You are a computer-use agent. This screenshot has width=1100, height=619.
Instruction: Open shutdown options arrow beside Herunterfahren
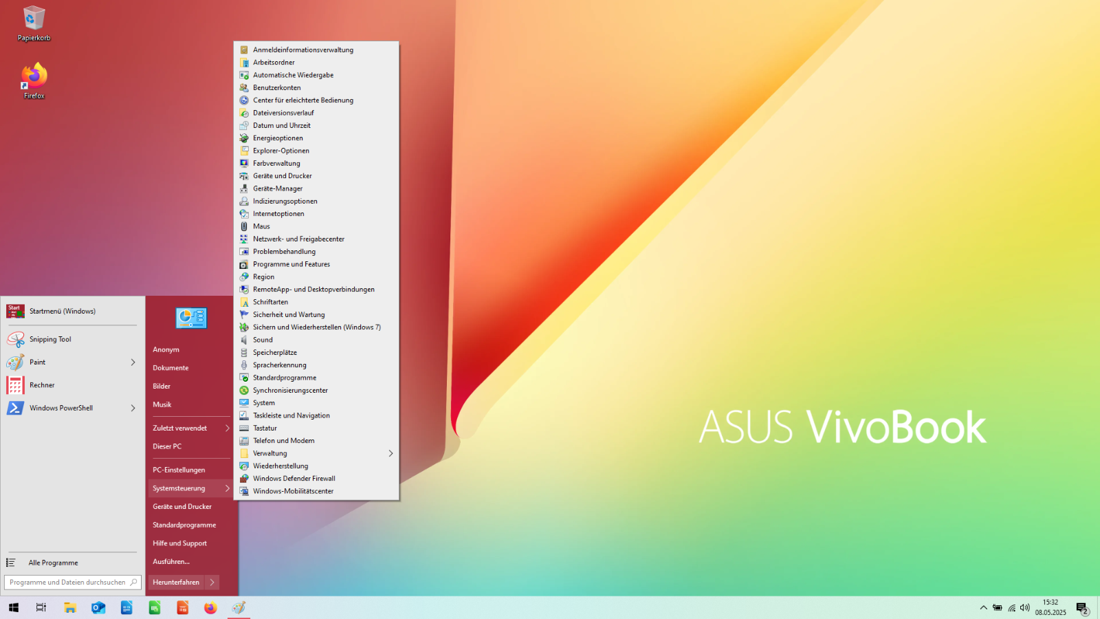click(212, 582)
